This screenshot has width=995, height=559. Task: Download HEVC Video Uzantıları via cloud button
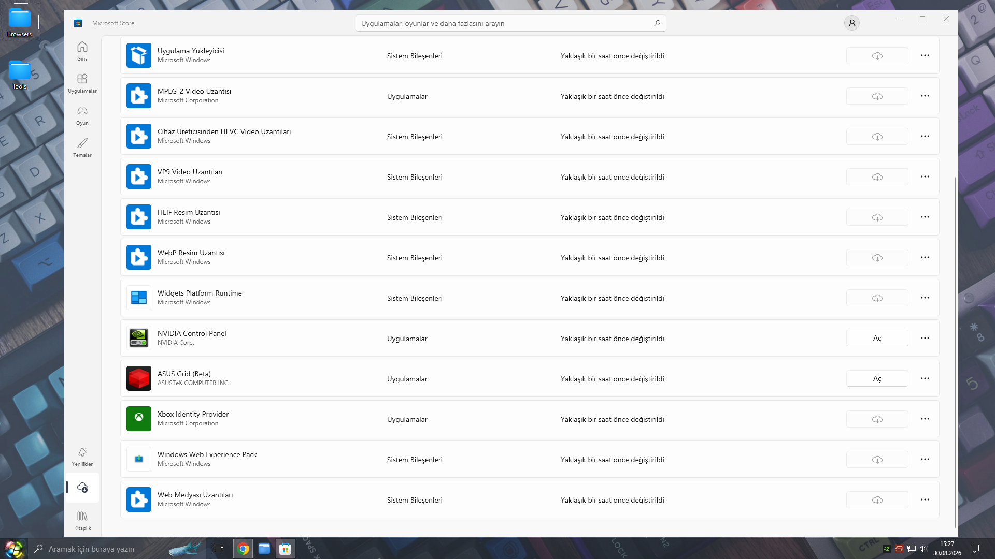pos(877,137)
